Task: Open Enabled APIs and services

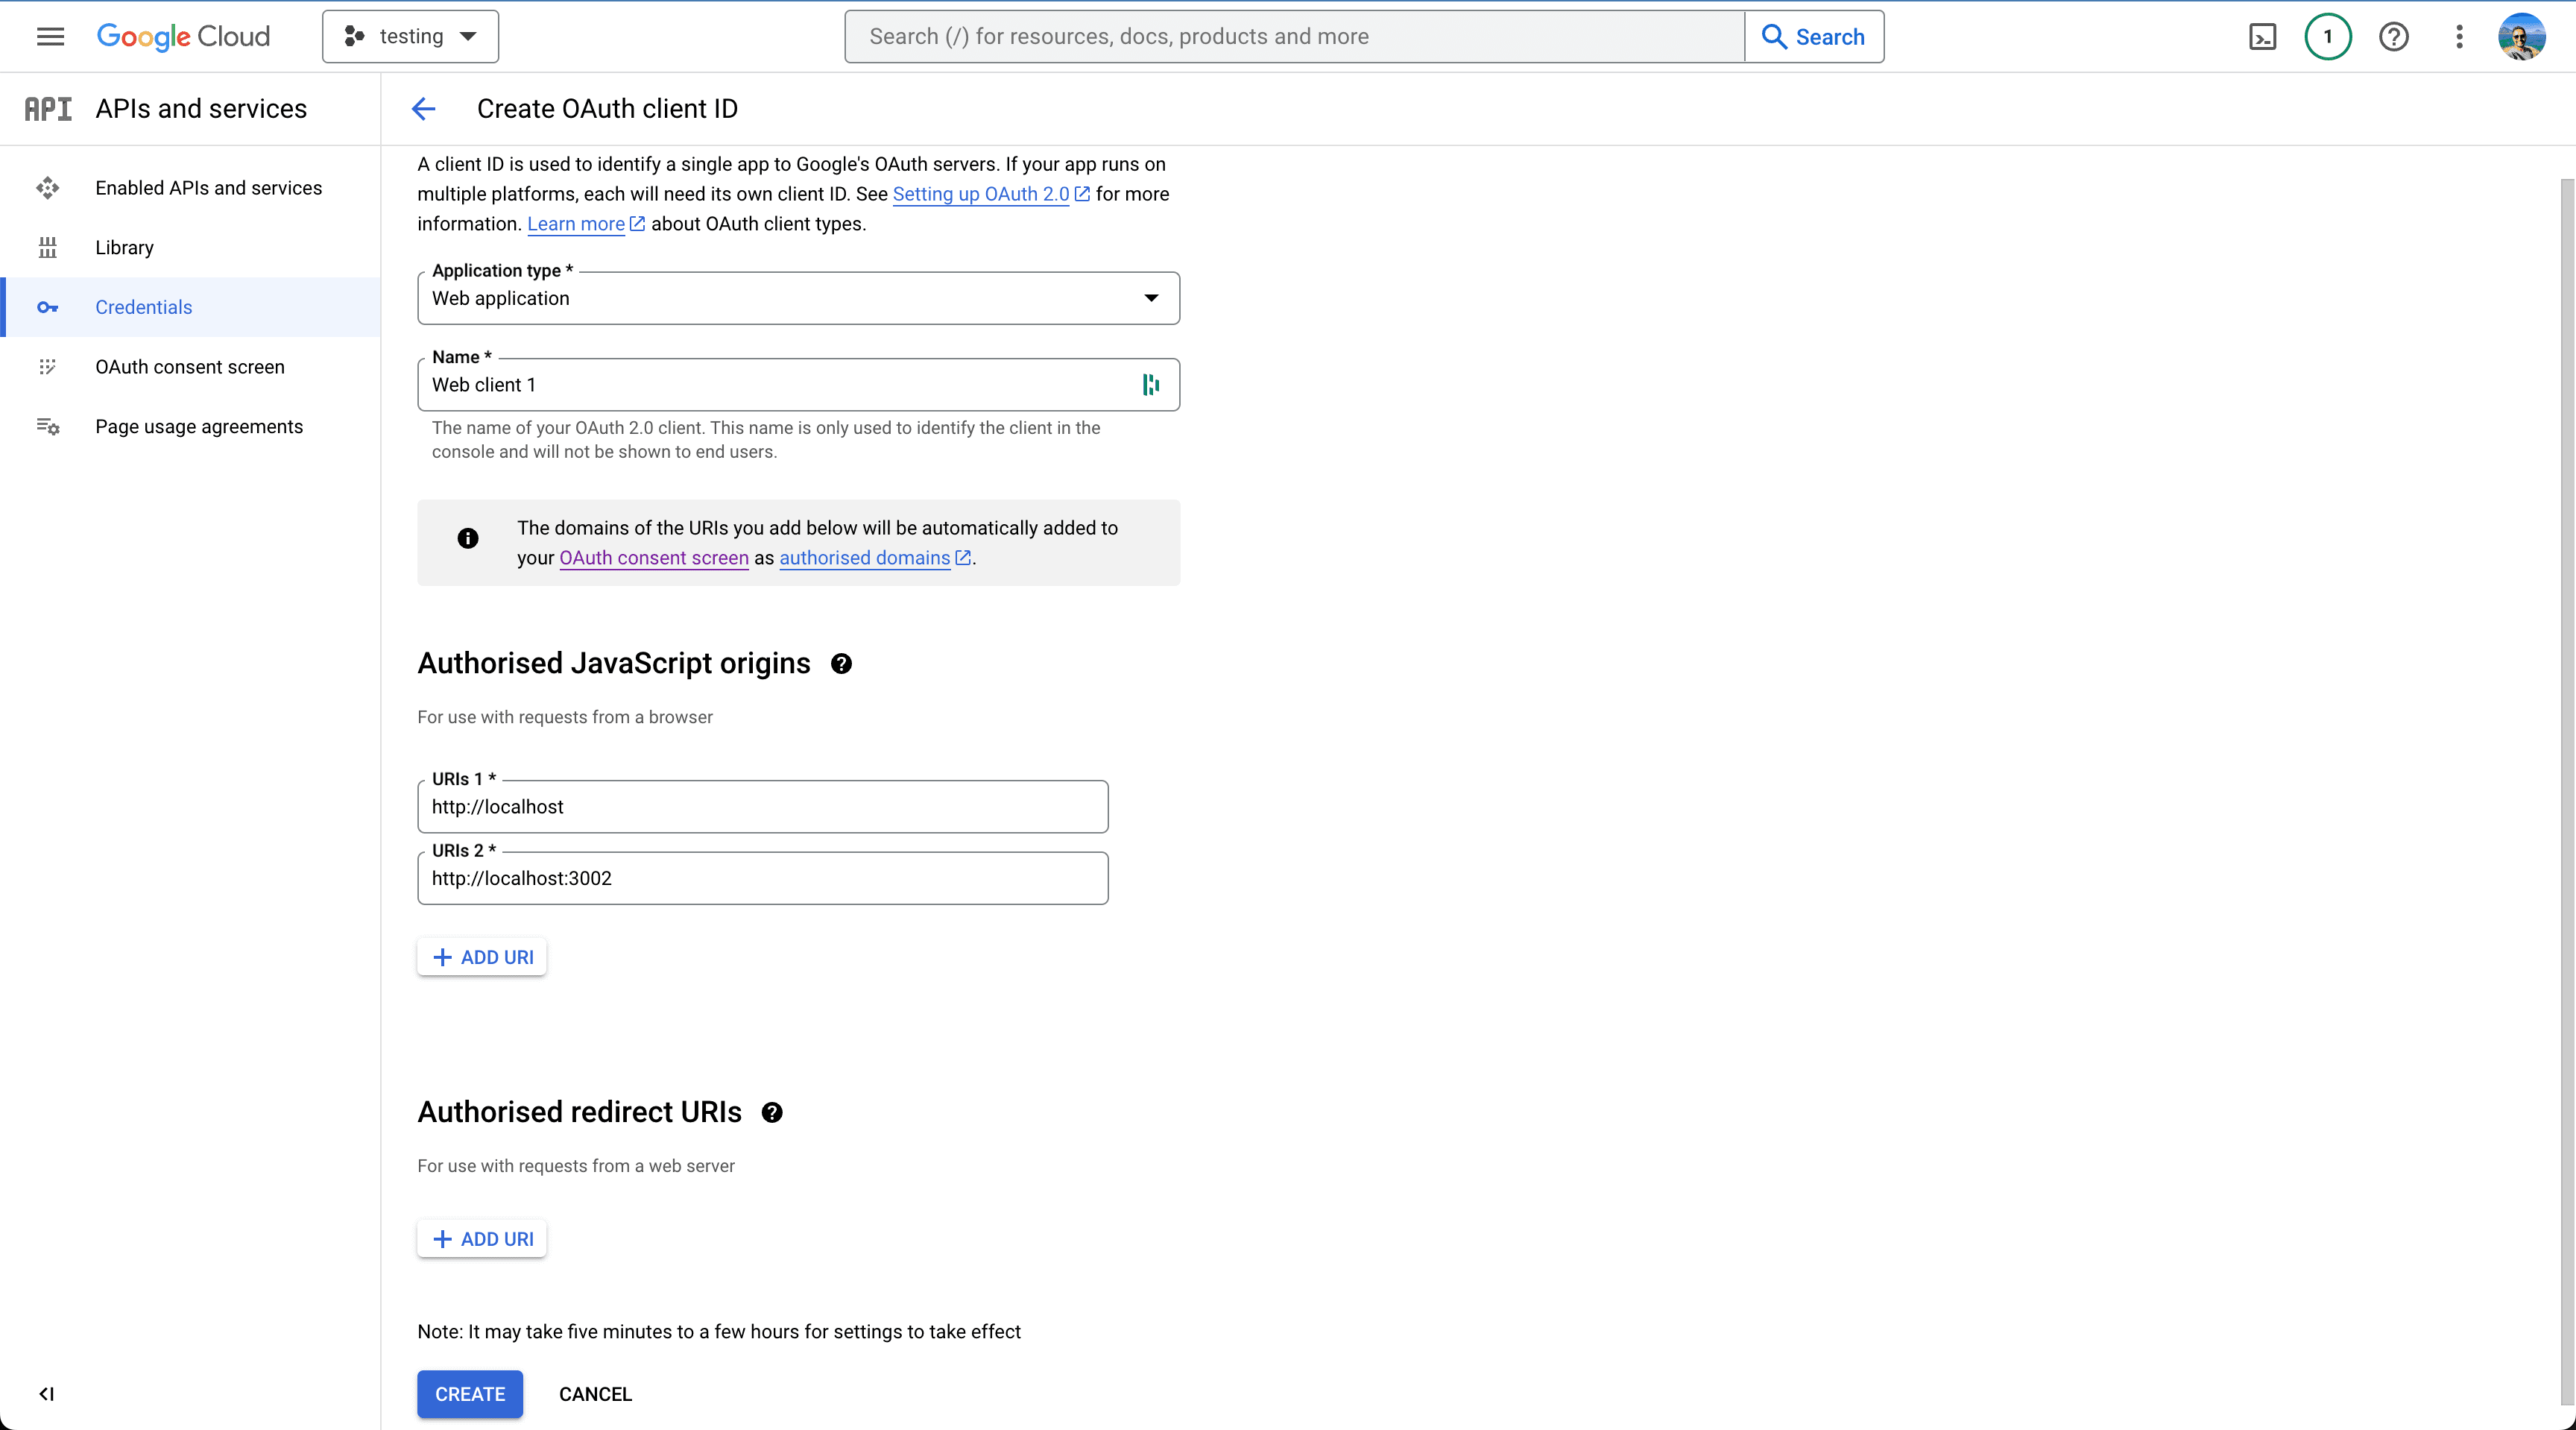Action: coord(208,188)
